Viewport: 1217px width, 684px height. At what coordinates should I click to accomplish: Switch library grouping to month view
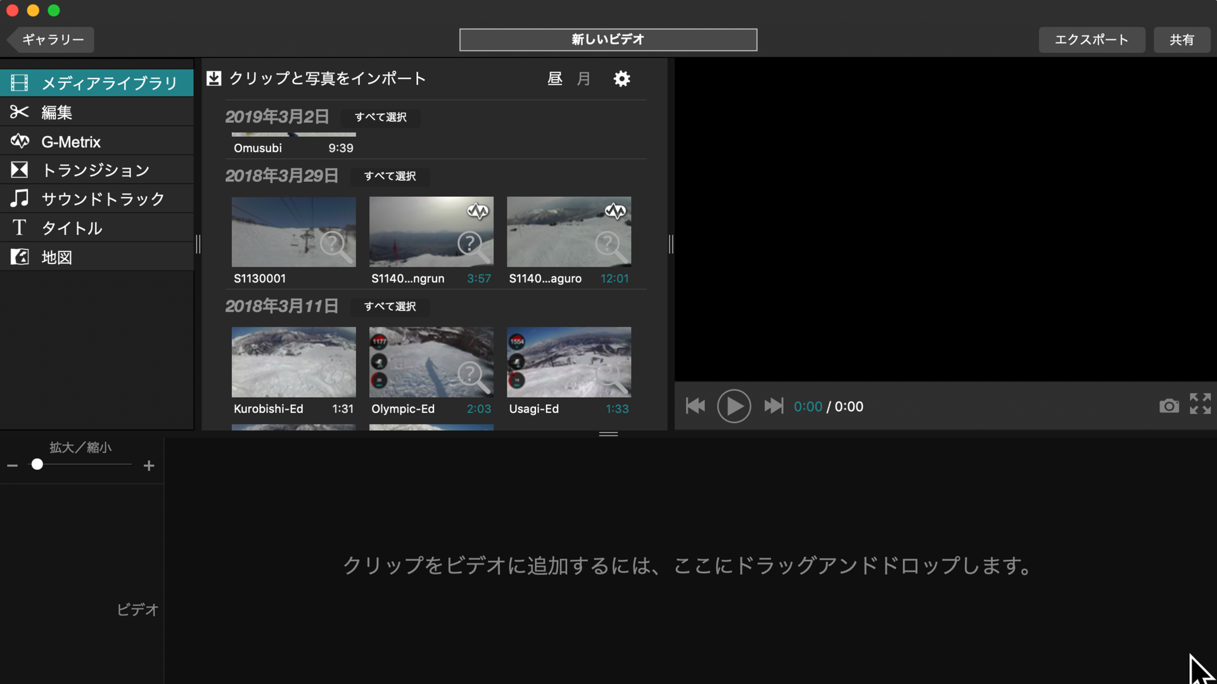click(x=583, y=79)
